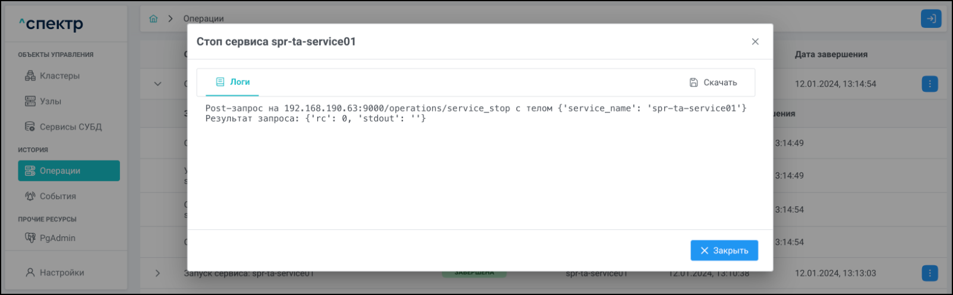Open Настройки at the sidebar bottom
Image resolution: width=953 pixels, height=295 pixels.
pos(62,272)
